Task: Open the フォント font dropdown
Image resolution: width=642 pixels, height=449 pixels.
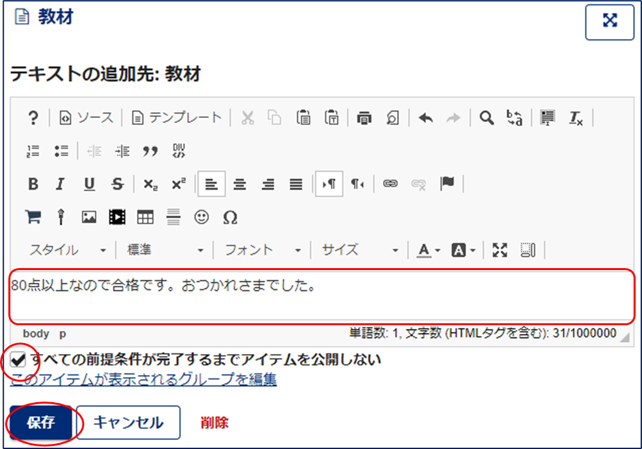Action: (262, 250)
